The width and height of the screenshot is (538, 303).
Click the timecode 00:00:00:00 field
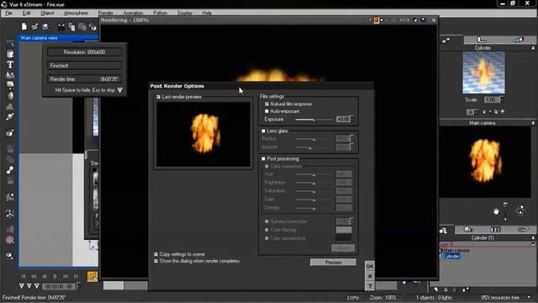(59, 286)
